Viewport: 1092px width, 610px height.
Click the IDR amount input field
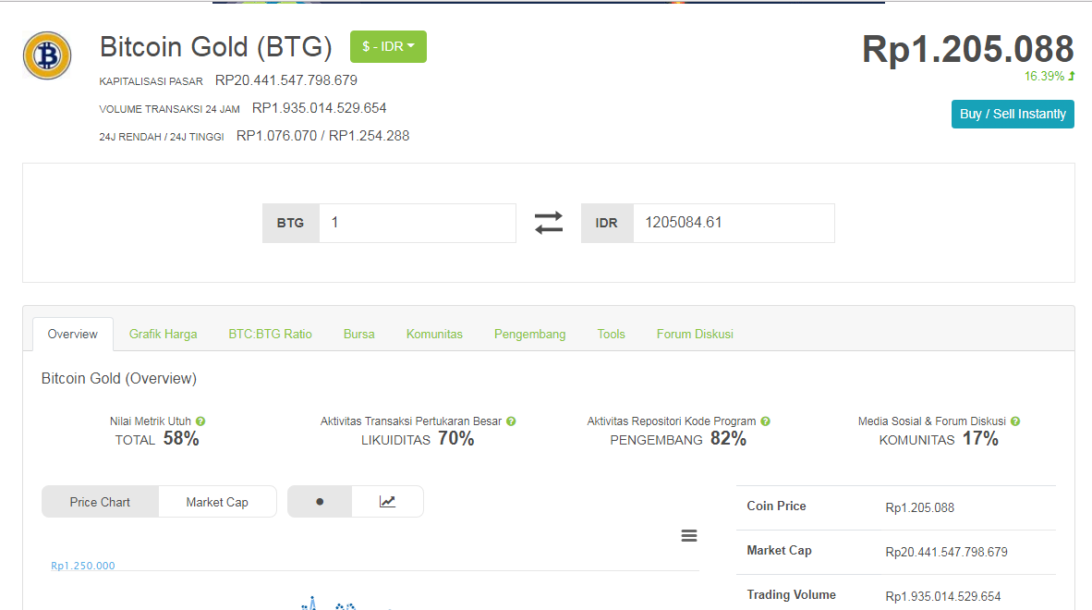tap(734, 223)
